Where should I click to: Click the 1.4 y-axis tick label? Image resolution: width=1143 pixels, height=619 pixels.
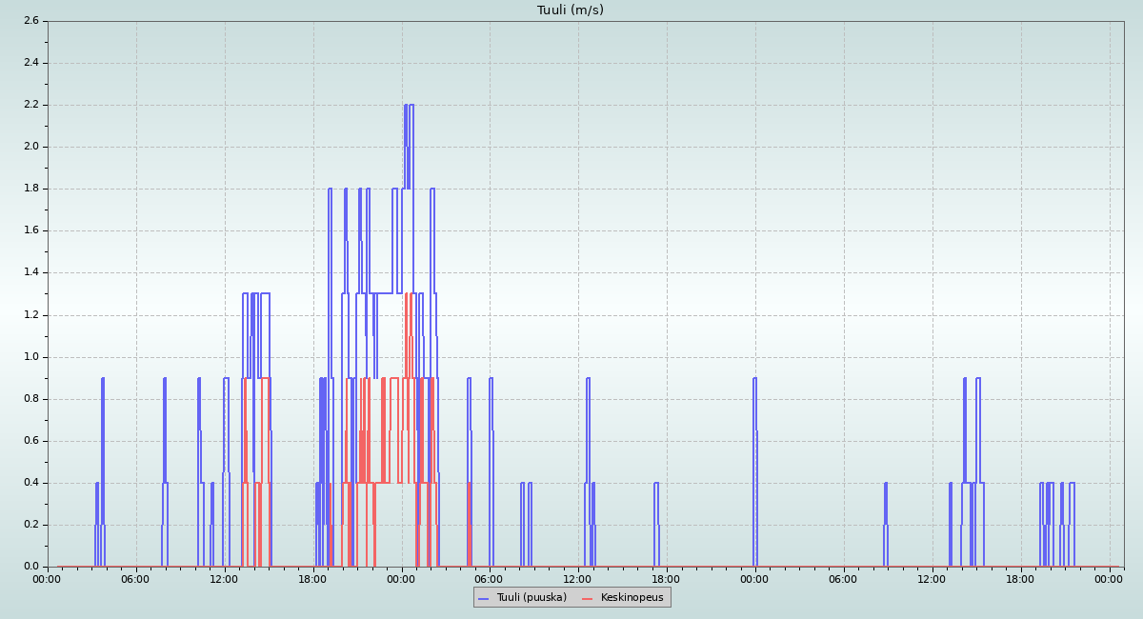30,272
